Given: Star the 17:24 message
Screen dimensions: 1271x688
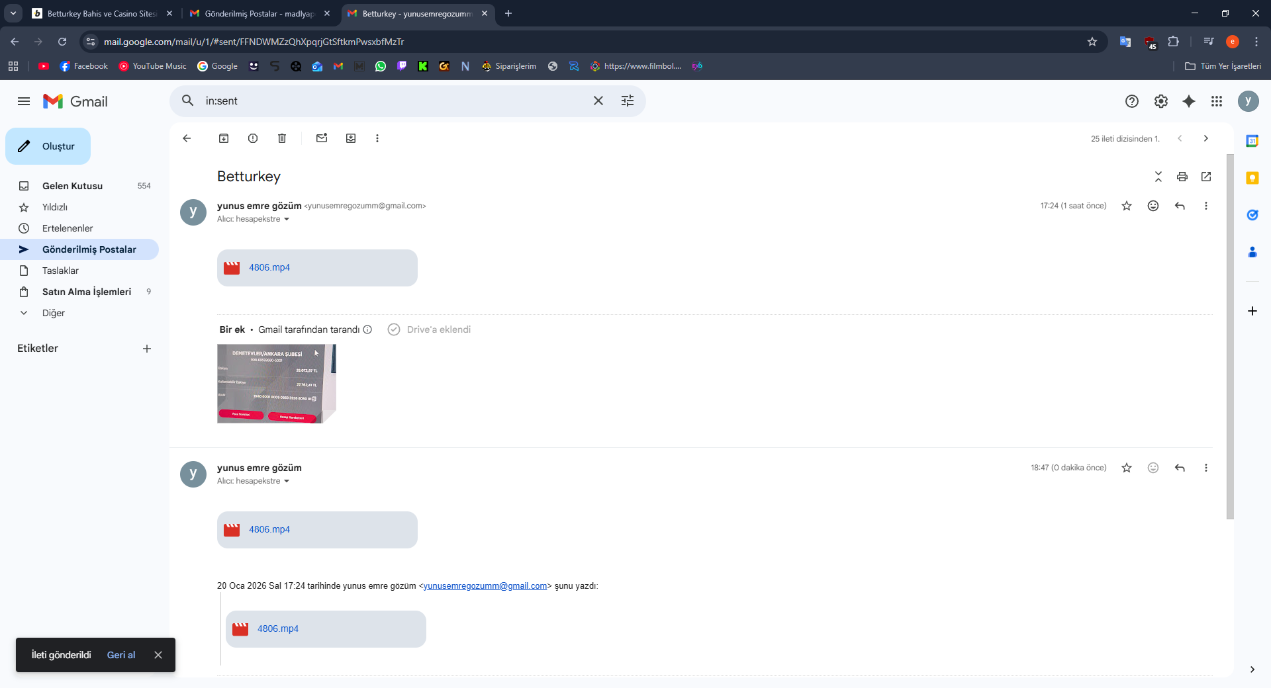Looking at the screenshot, I should pyautogui.click(x=1127, y=206).
